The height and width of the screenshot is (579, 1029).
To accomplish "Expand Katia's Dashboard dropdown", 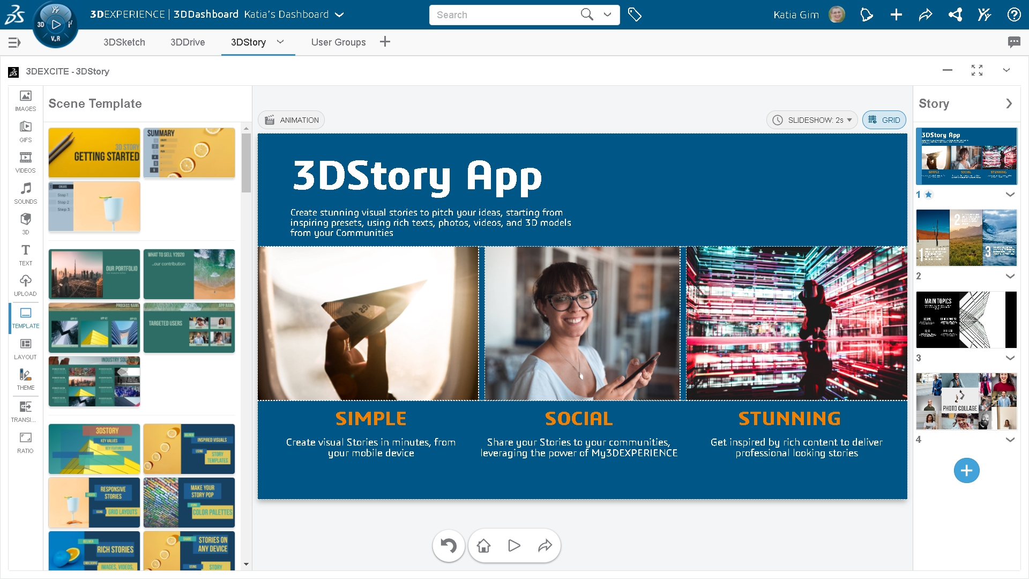I will coord(339,15).
